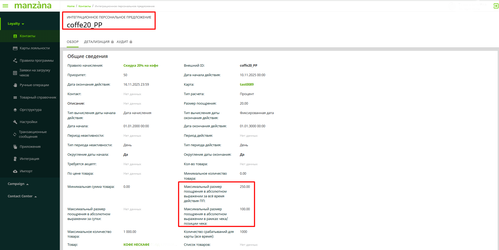Screen dimensions: 499x250
Task: Collapse the Loyalty section
Action: pyautogui.click(x=16, y=24)
